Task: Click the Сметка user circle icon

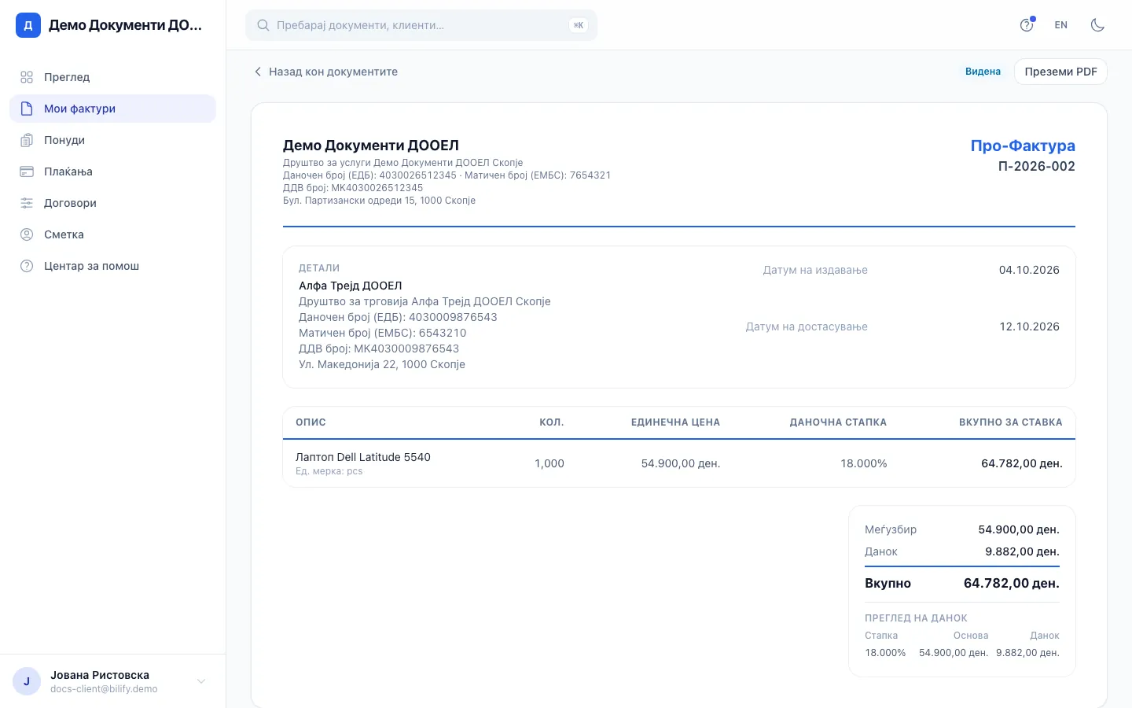Action: point(27,234)
